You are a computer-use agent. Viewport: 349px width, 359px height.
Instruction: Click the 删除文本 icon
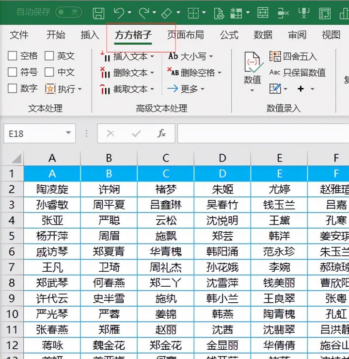105,73
